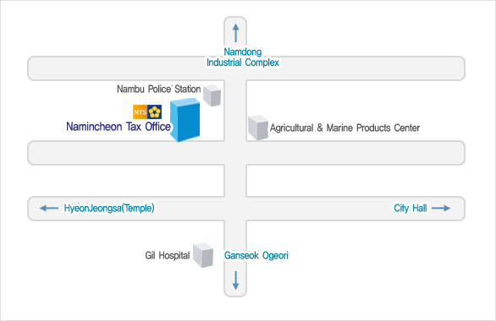
Task: Select the Nambu Police Station text
Action: click(x=159, y=89)
